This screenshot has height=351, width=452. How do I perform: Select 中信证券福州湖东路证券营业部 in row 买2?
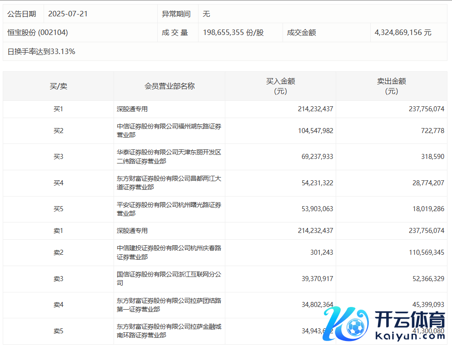coord(169,131)
